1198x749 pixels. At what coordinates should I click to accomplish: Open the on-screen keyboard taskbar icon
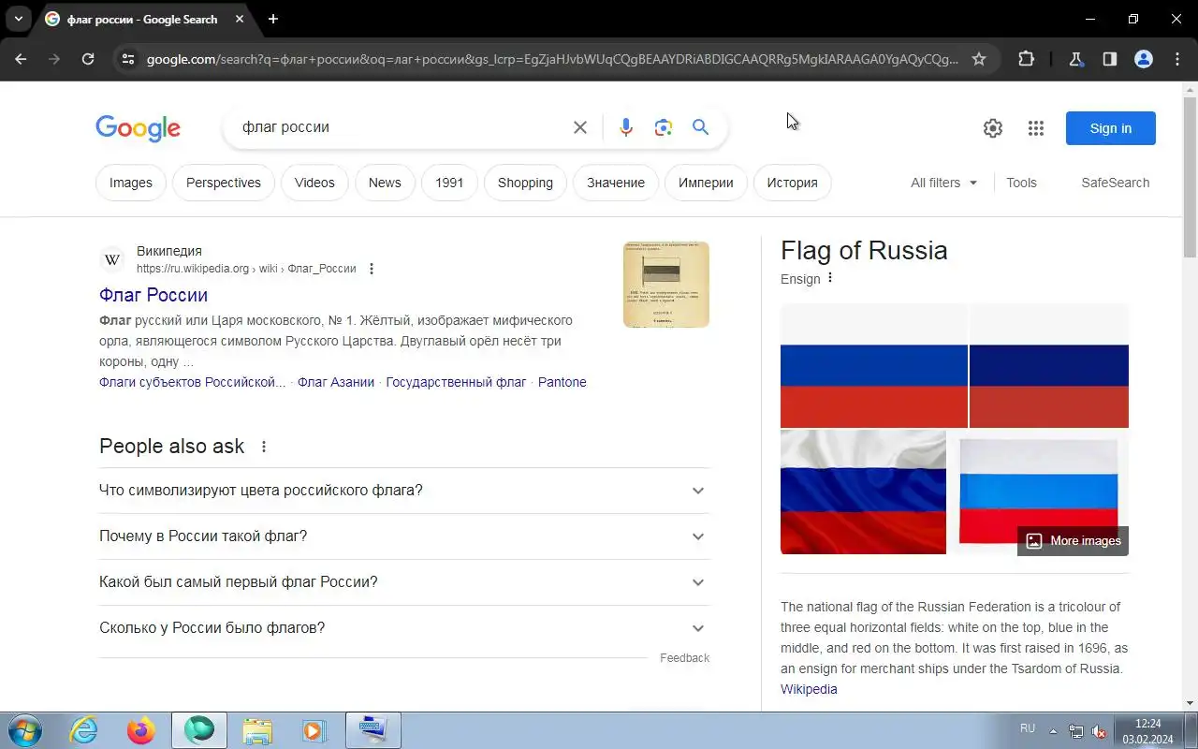(373, 730)
